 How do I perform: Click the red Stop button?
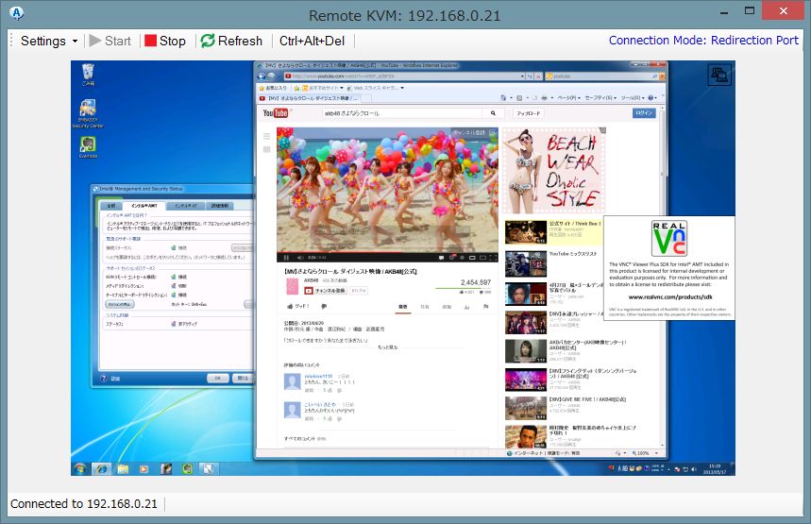pyautogui.click(x=165, y=41)
